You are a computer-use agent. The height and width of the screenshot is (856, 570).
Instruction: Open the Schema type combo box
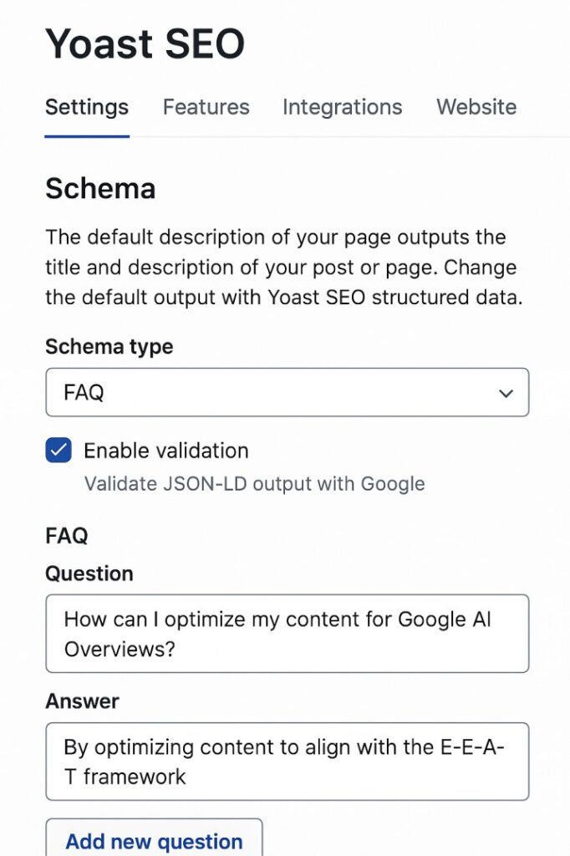pyautogui.click(x=288, y=392)
